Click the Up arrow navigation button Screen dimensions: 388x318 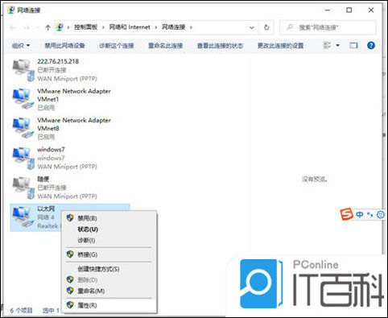coord(47,27)
